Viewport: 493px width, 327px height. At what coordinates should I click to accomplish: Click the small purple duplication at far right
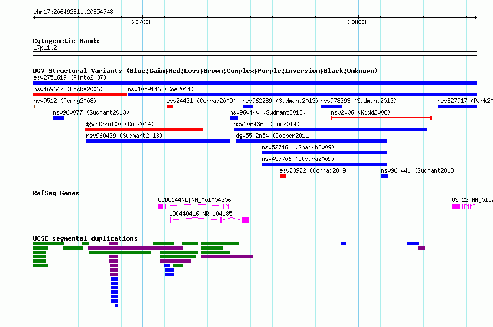click(x=422, y=248)
